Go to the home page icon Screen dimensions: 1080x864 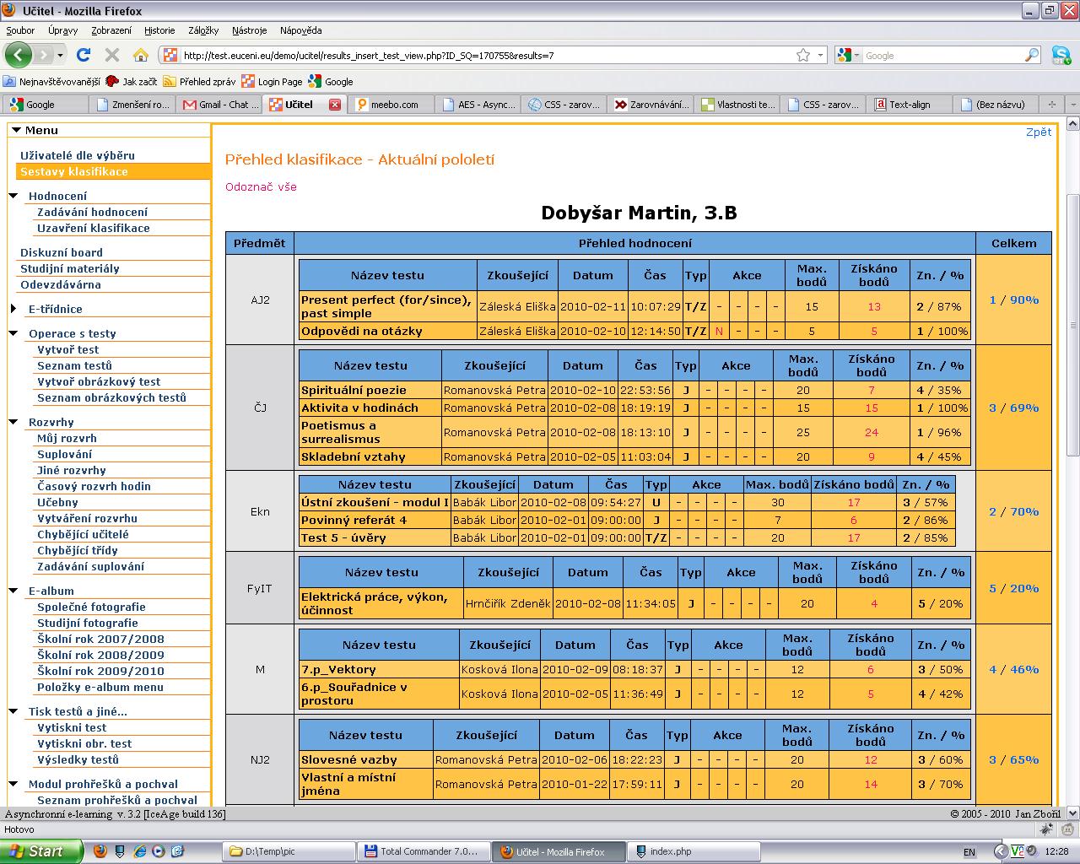click(x=140, y=55)
